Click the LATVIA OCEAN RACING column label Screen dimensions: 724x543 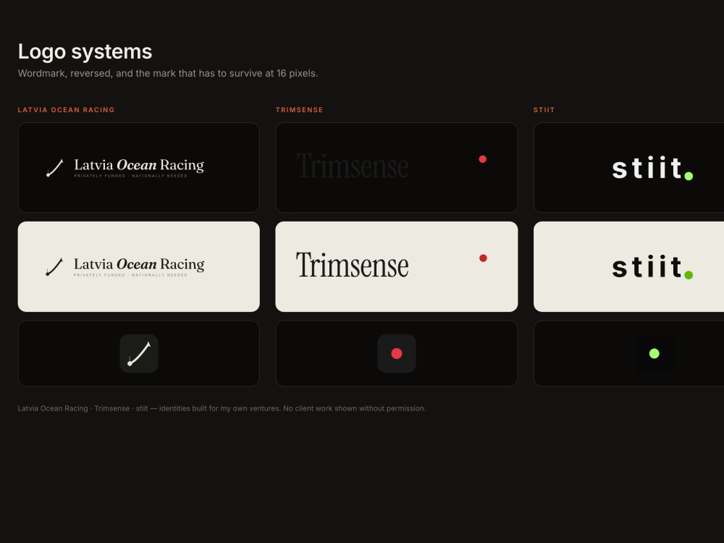66,110
